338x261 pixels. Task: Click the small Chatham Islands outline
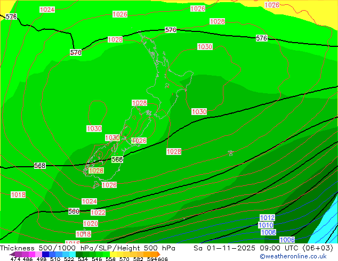click(x=231, y=153)
